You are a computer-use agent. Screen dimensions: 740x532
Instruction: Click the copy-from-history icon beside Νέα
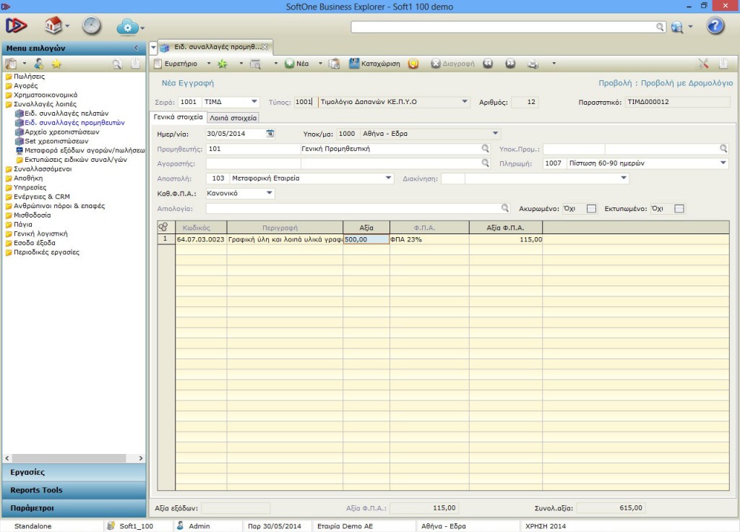[x=334, y=64]
